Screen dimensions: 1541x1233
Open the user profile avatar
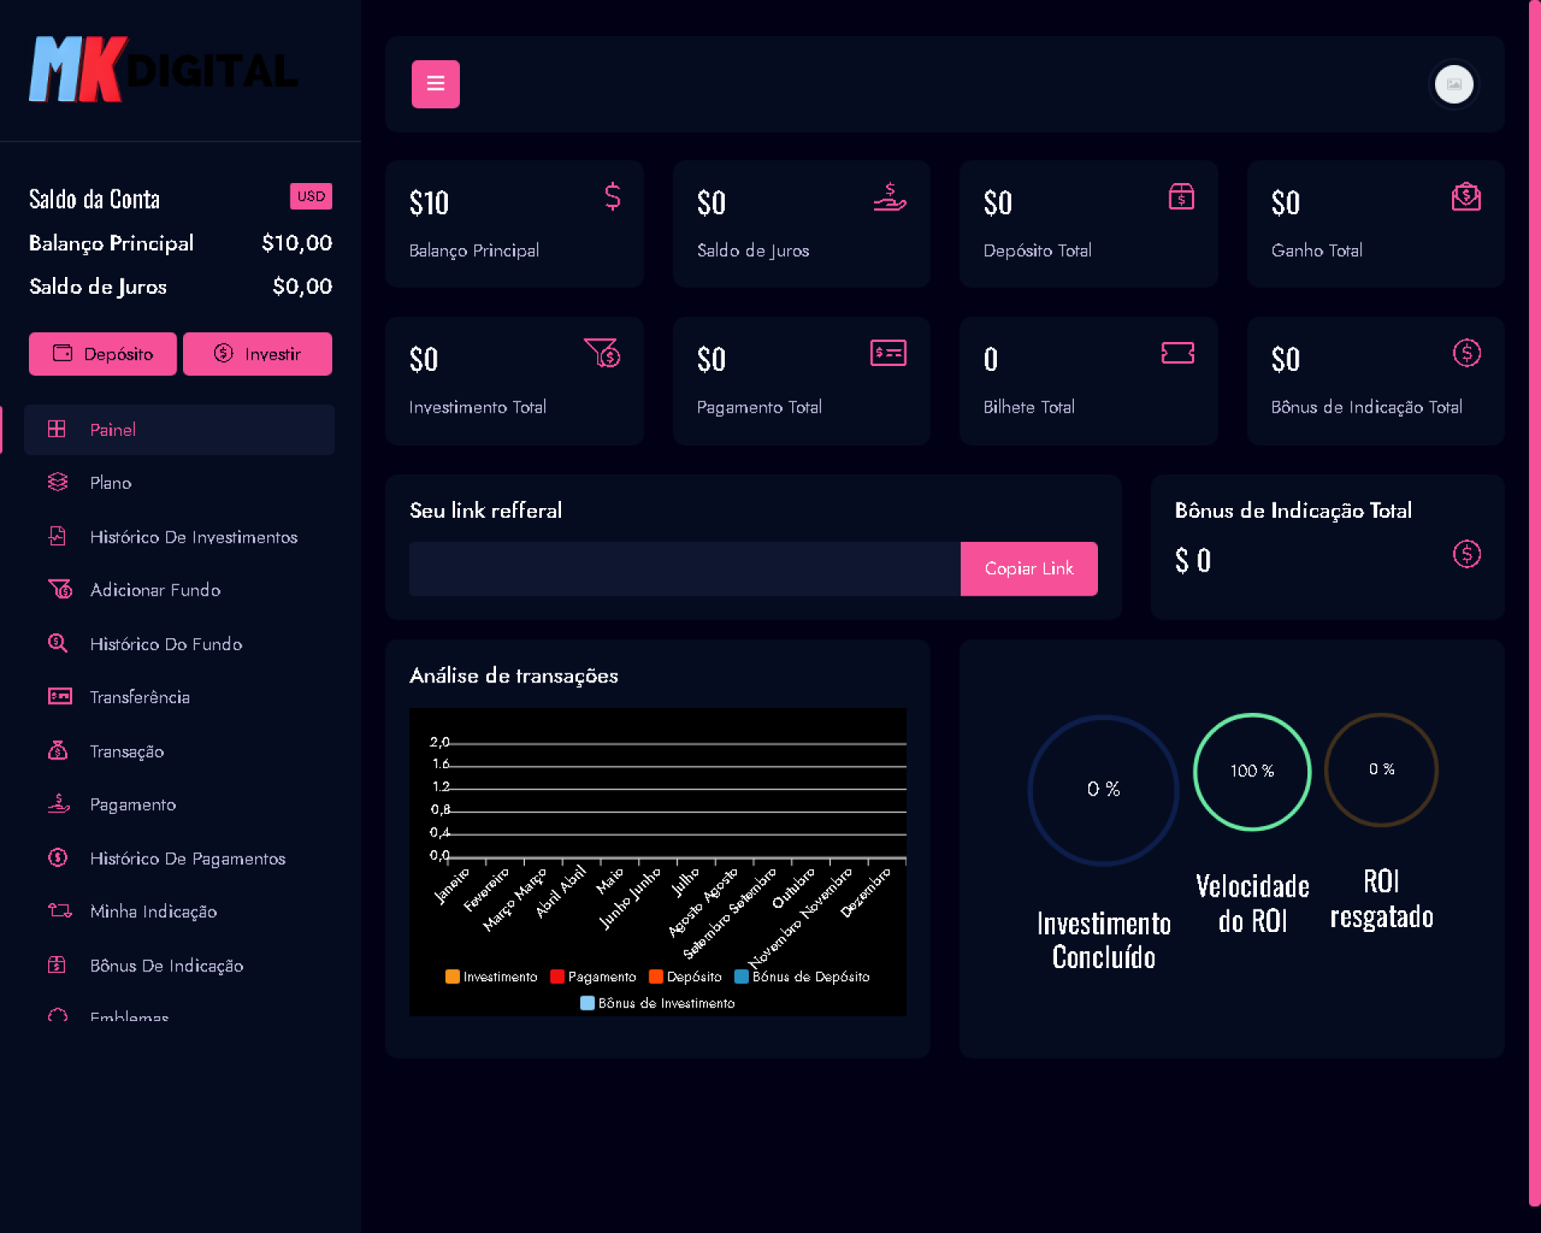point(1453,83)
